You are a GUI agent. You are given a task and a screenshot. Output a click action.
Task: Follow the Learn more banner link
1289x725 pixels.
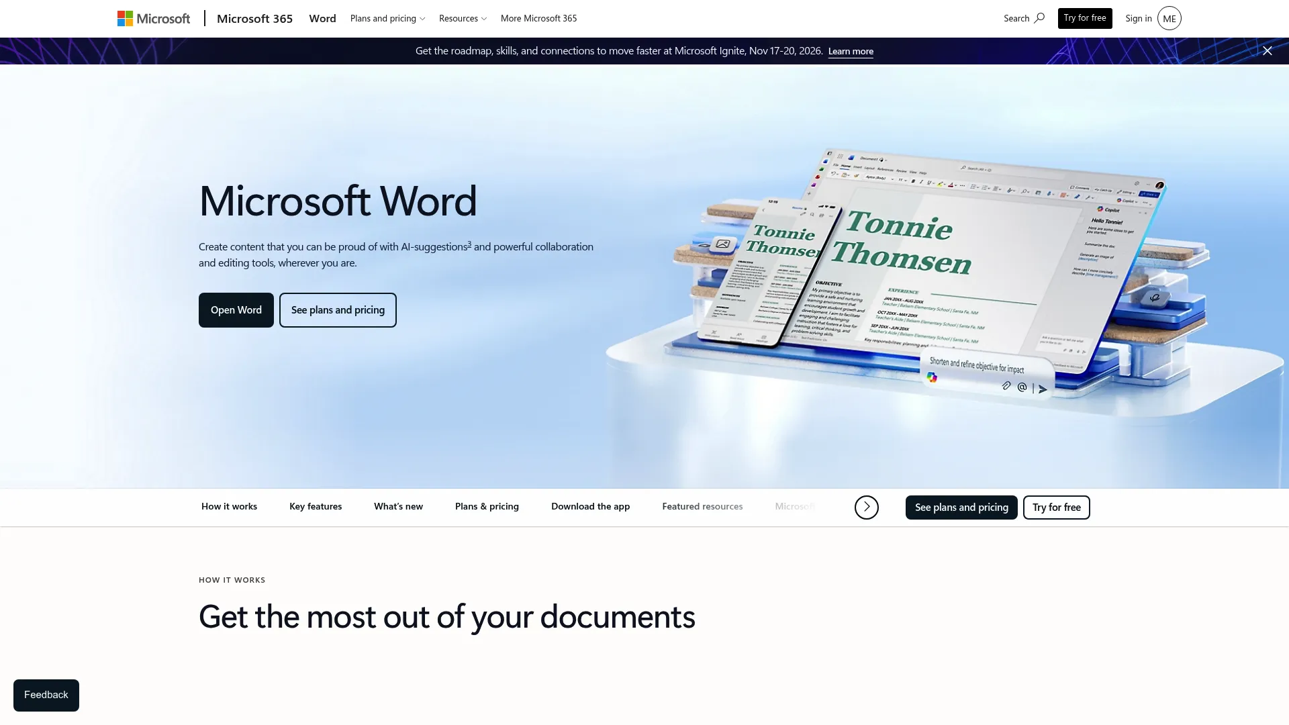pos(851,51)
